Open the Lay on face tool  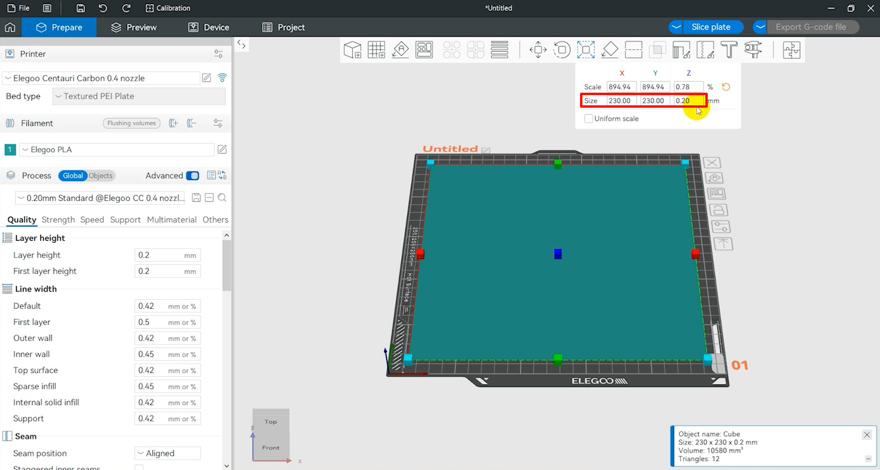pos(610,49)
